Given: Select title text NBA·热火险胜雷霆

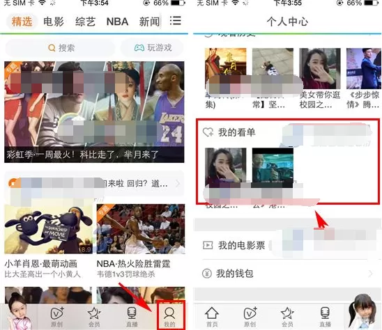Looking at the screenshot, I should pyautogui.click(x=133, y=264).
